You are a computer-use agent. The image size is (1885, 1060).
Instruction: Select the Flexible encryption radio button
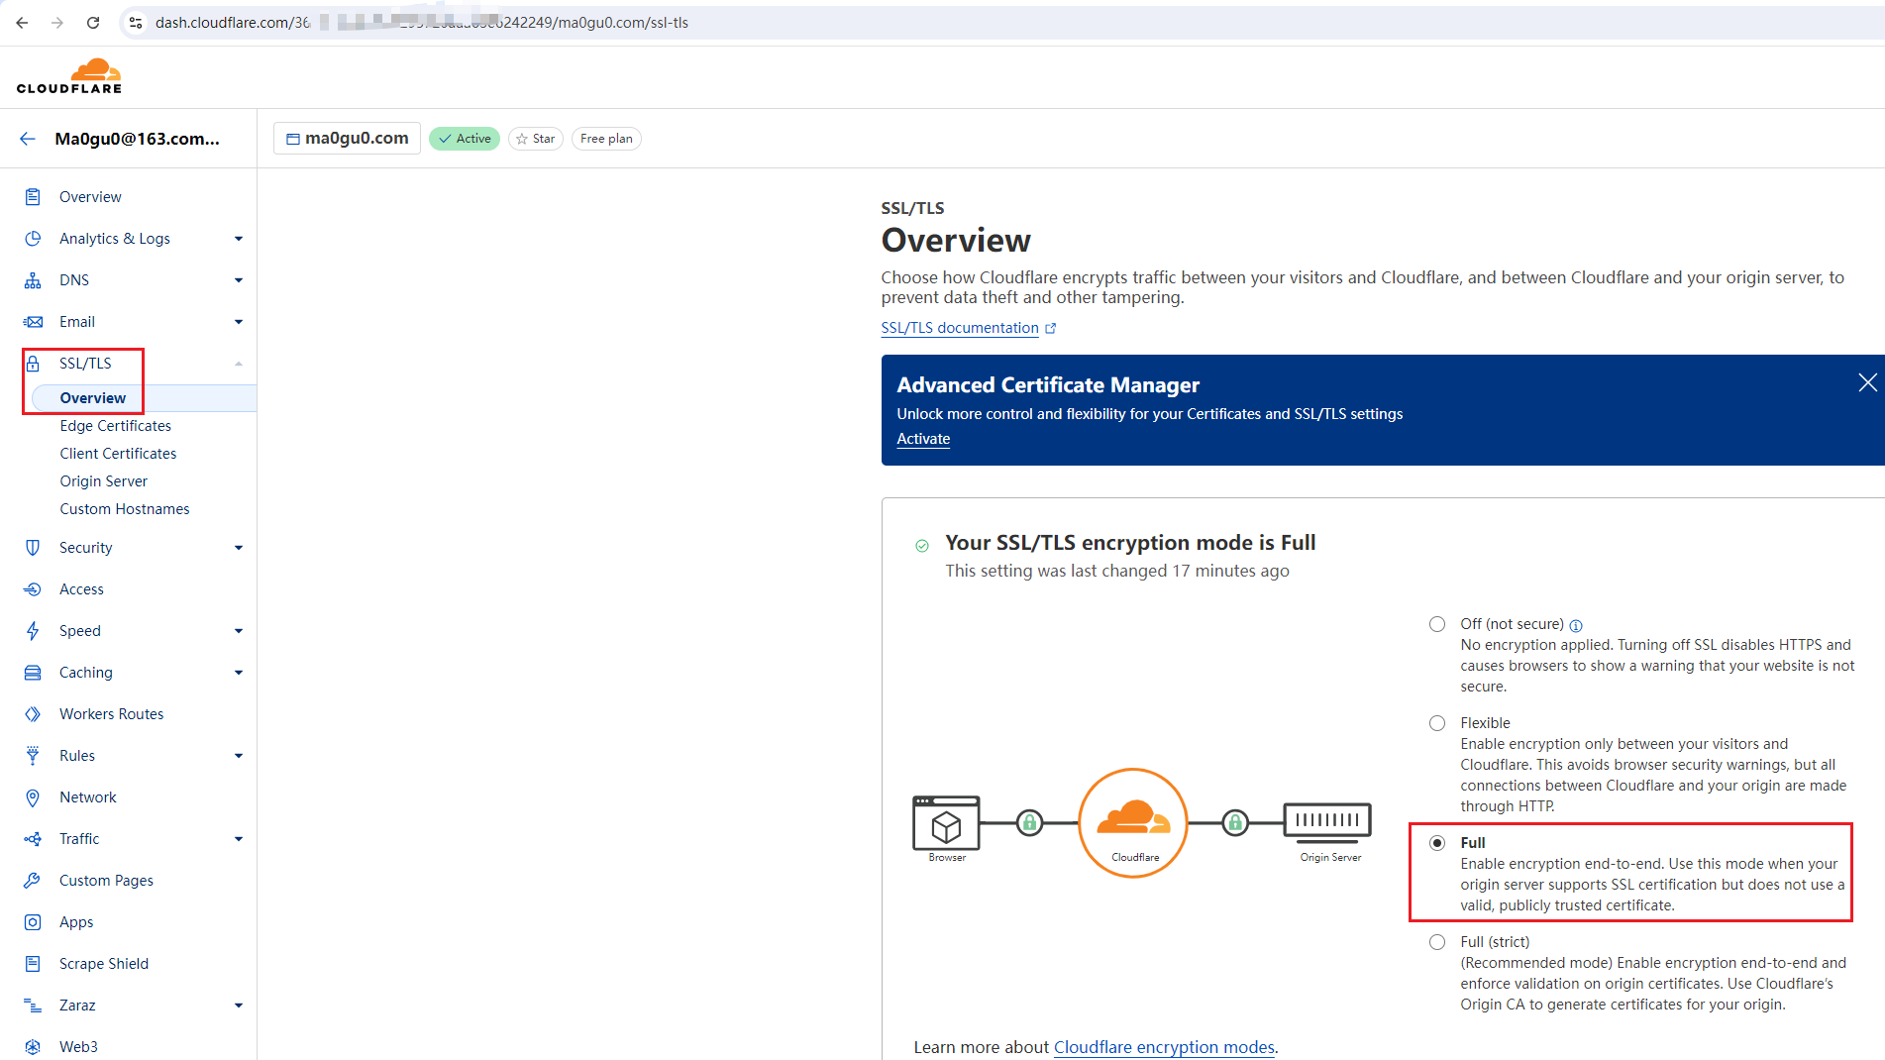tap(1437, 723)
